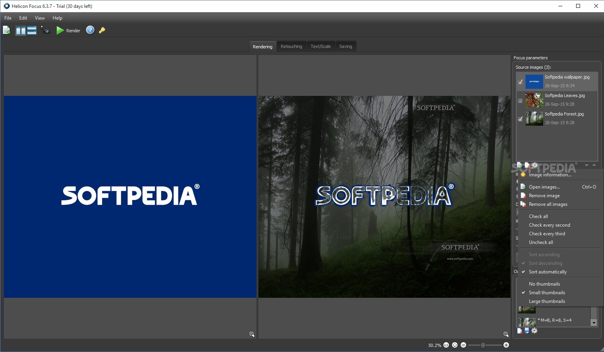Select Check all in context menu
The height and width of the screenshot is (352, 604).
coord(560,216)
